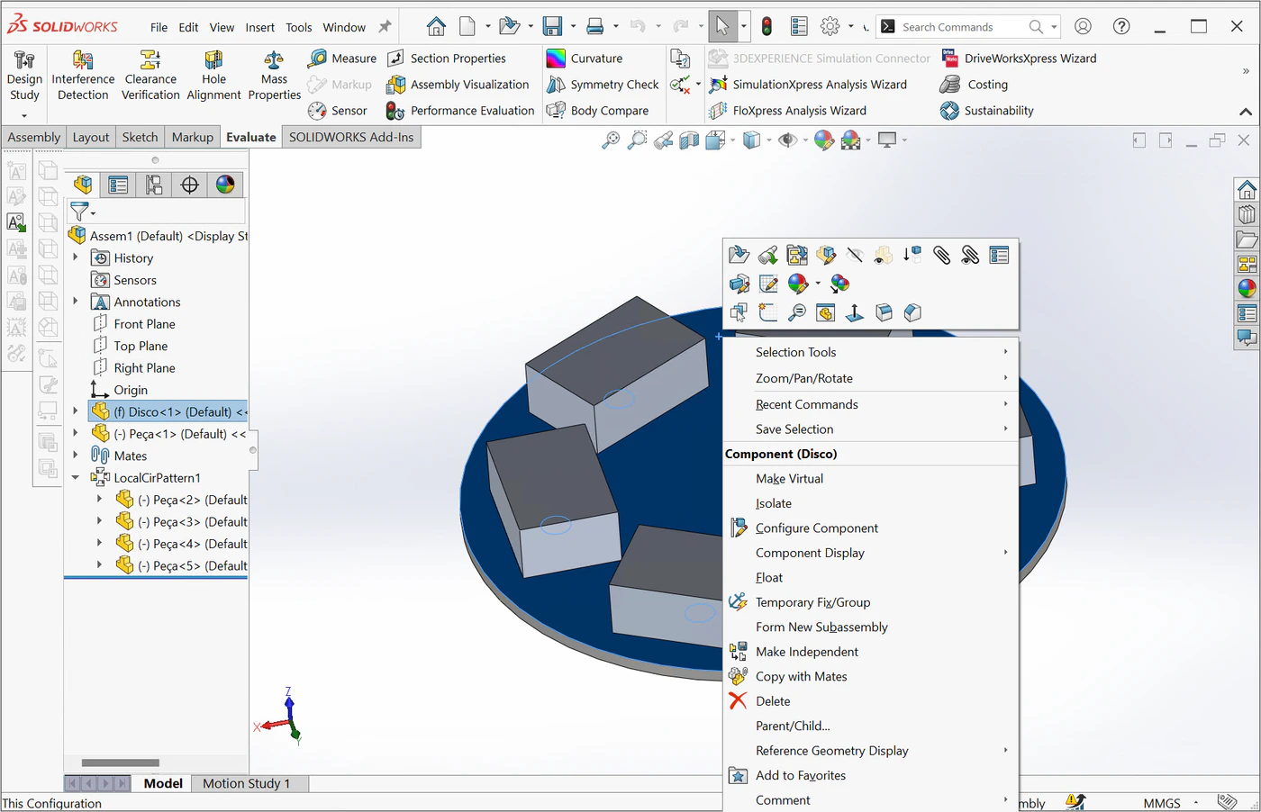The height and width of the screenshot is (812, 1261).
Task: Click Section Properties in ribbon
Action: point(447,59)
